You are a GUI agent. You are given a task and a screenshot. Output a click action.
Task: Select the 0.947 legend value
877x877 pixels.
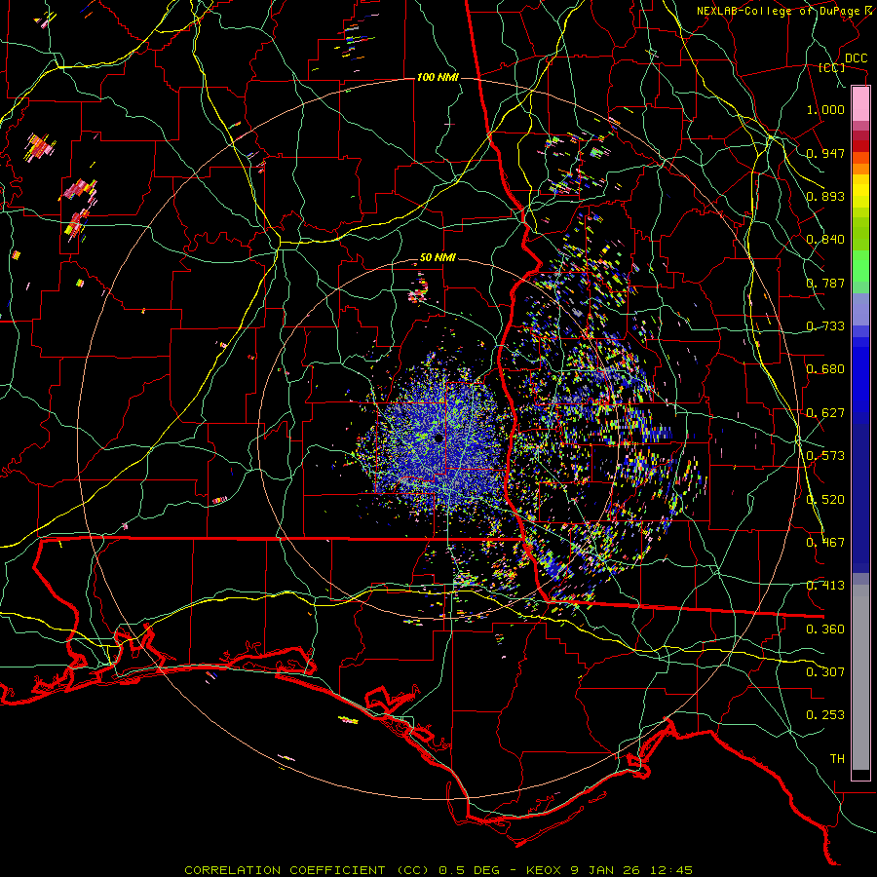(x=825, y=153)
